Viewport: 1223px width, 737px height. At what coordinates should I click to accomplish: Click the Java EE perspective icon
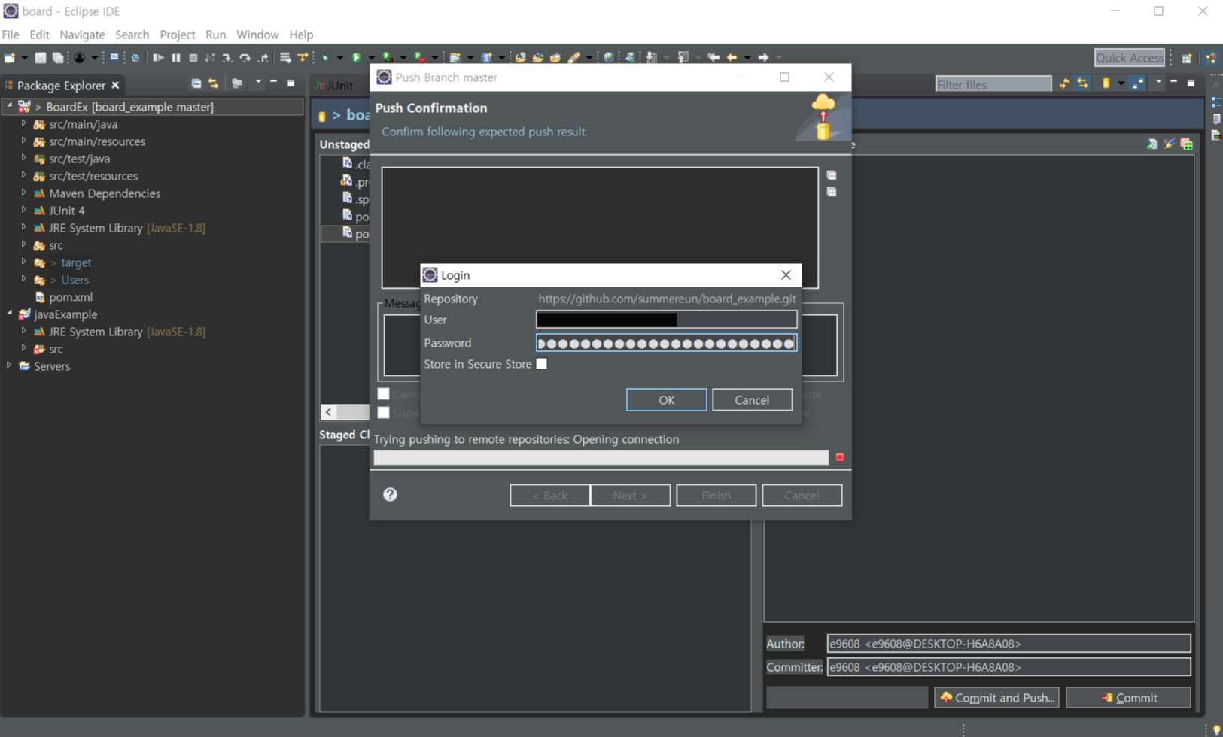(1211, 58)
